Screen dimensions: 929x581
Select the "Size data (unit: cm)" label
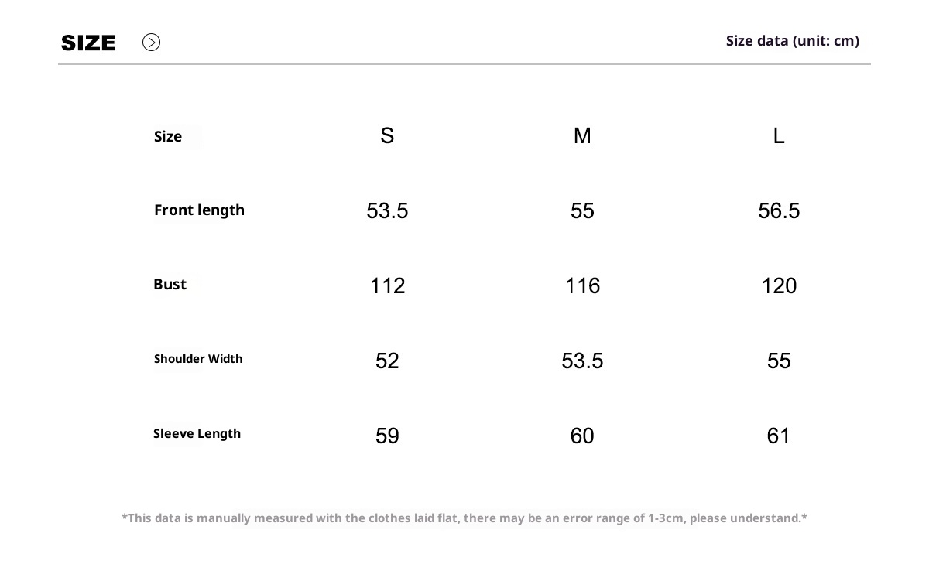pyautogui.click(x=792, y=41)
